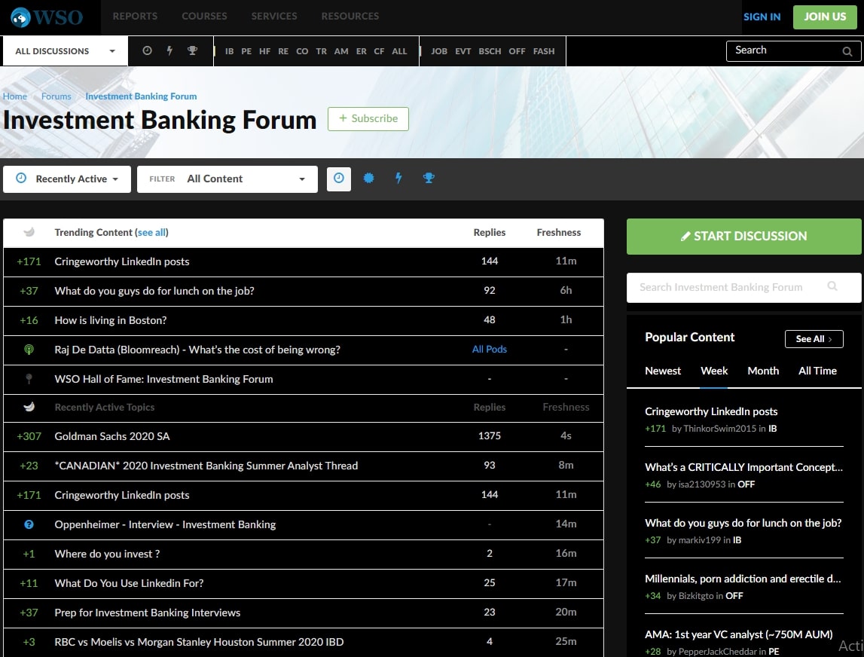Open 'How is living in Boston?' topic
The image size is (864, 657).
tap(111, 320)
